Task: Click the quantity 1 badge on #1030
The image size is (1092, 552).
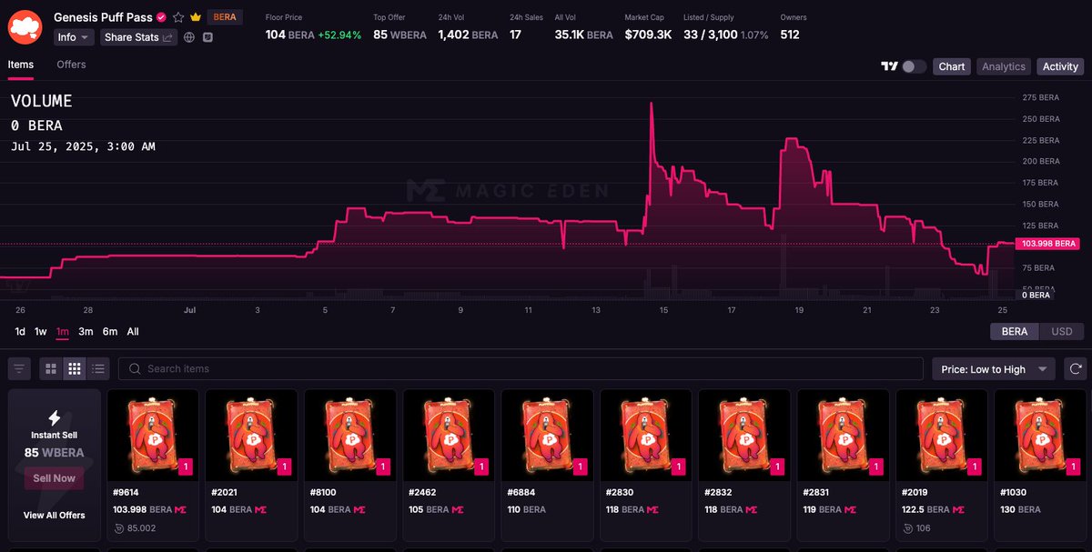Action: click(1072, 467)
